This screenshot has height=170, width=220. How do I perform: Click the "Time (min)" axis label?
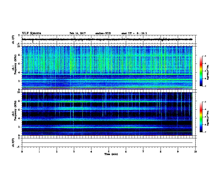point(111,154)
